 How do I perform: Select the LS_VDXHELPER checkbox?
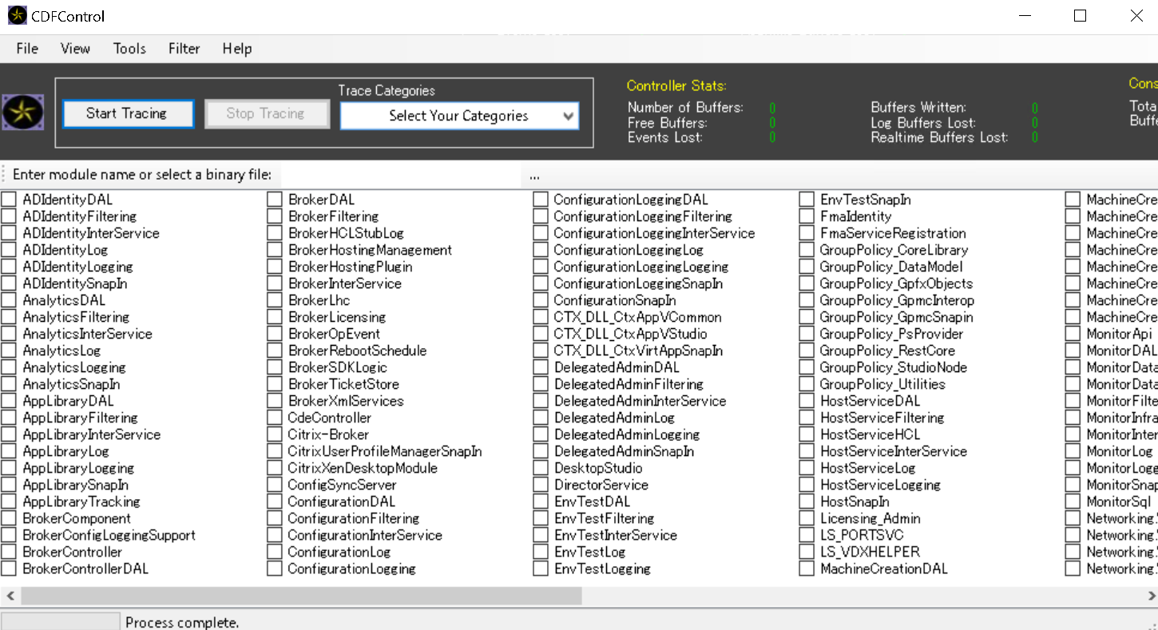(807, 552)
